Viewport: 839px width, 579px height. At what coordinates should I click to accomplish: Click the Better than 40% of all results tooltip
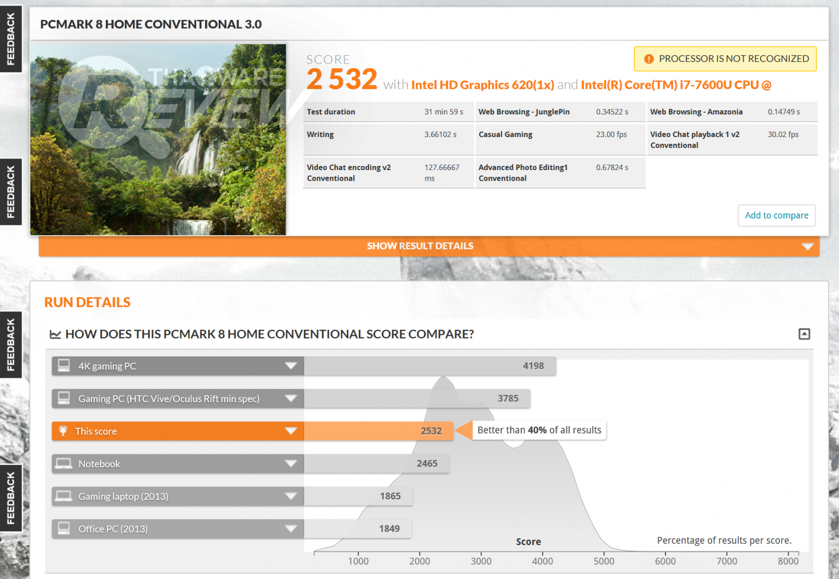point(539,430)
